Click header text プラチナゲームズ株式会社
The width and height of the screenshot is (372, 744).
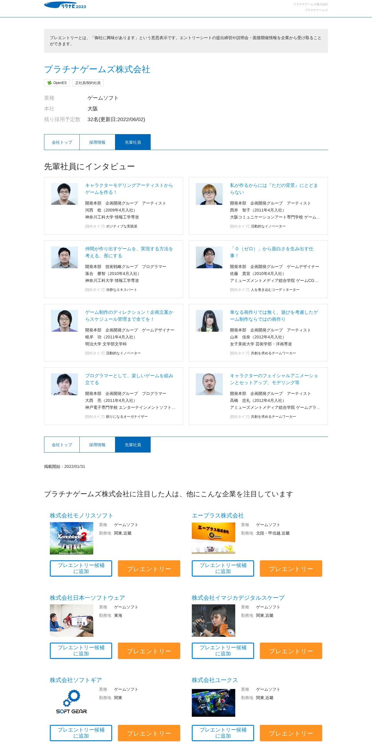310,4
